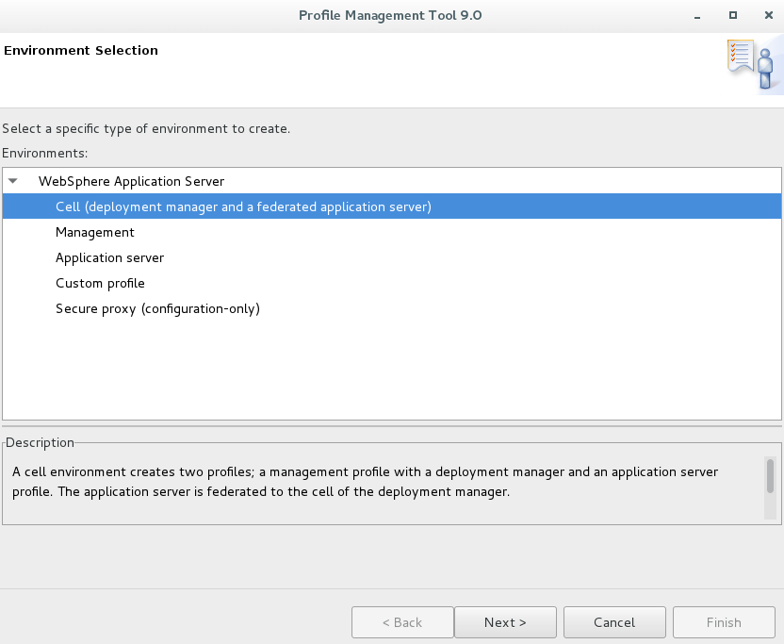The image size is (784, 644).
Task: Select the Custom profile environment
Action: coord(100,283)
